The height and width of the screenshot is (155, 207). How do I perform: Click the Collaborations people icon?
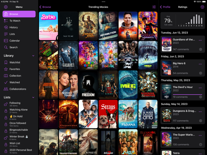[6, 89]
